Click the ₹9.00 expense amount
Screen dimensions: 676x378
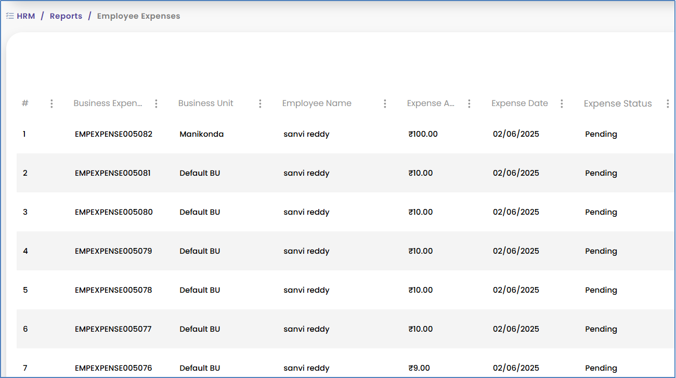coord(419,368)
